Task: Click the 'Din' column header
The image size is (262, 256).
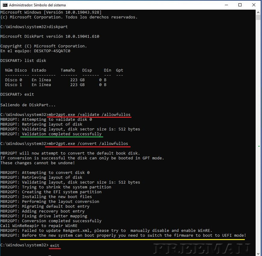Action: pos(107,70)
